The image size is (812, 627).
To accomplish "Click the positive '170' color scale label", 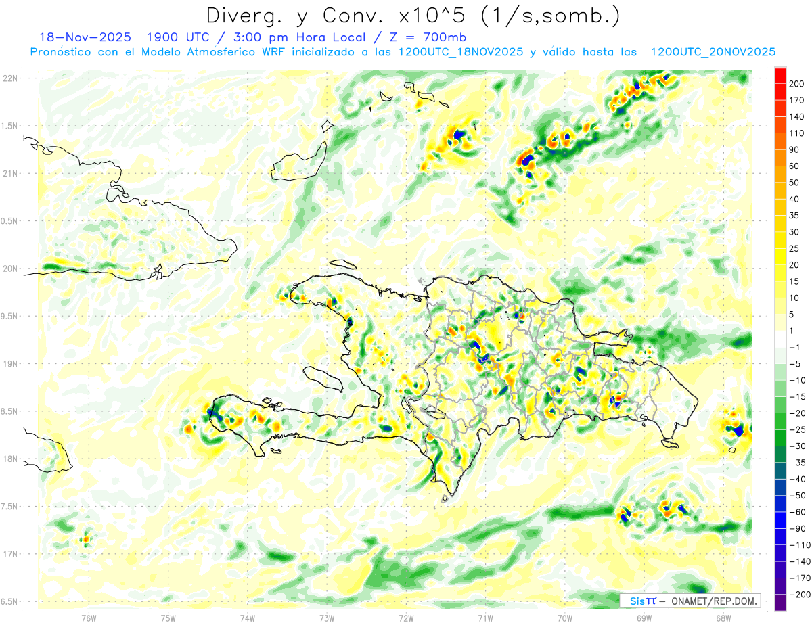I will [x=796, y=100].
